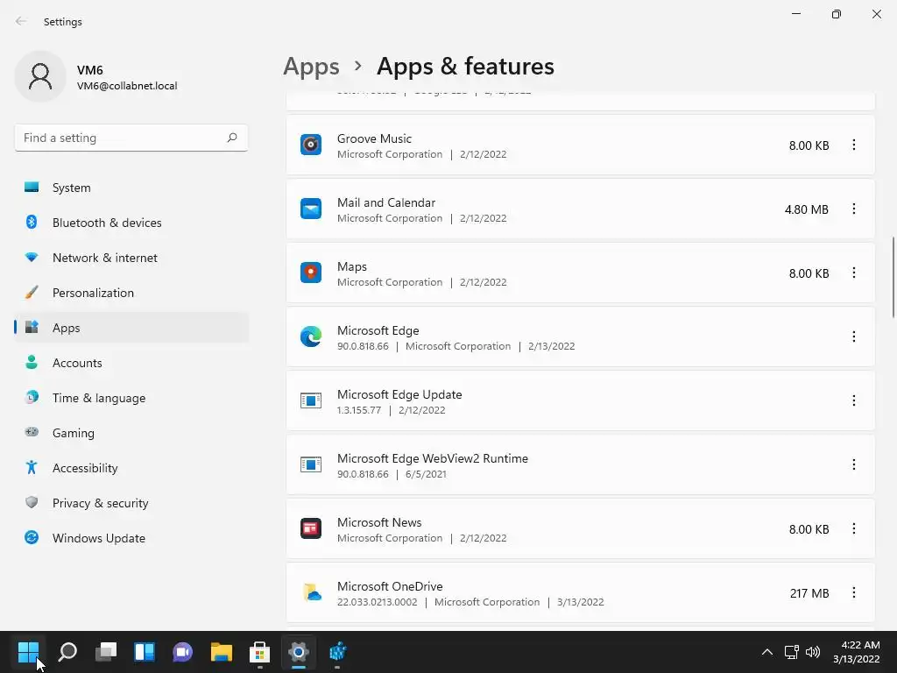Open more options for Microsoft Edge
897x673 pixels.
[x=853, y=337]
